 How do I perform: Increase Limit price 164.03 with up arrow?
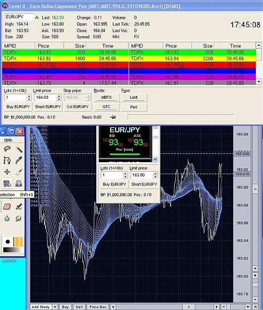[59, 96]
